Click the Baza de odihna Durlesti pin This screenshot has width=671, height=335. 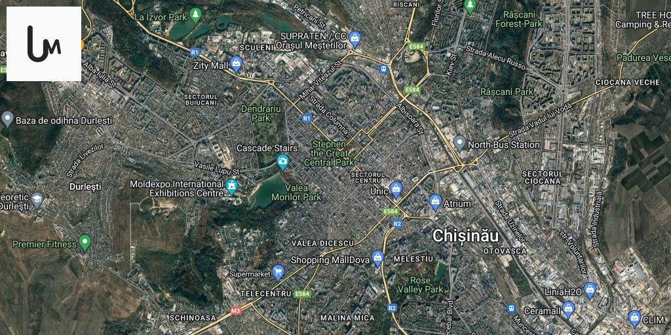point(7,119)
